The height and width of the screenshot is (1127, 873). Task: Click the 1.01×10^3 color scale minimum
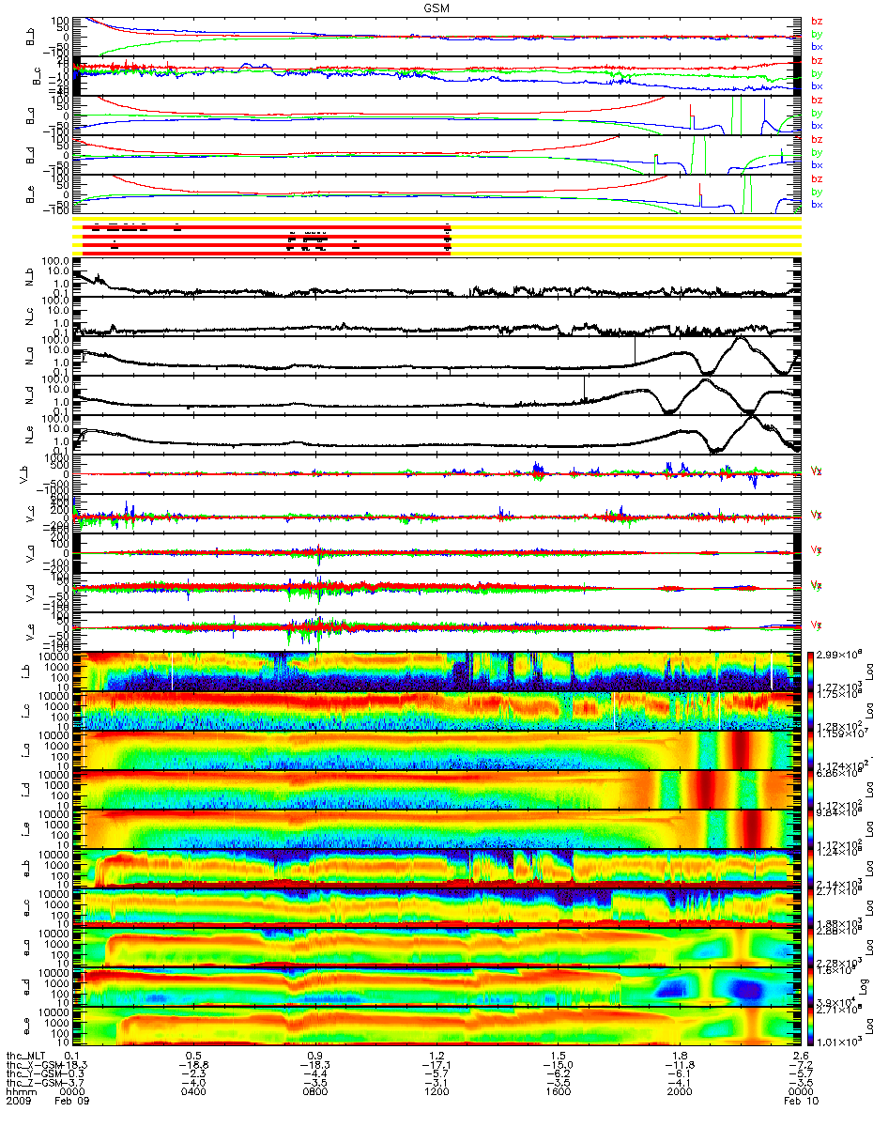pos(838,1042)
